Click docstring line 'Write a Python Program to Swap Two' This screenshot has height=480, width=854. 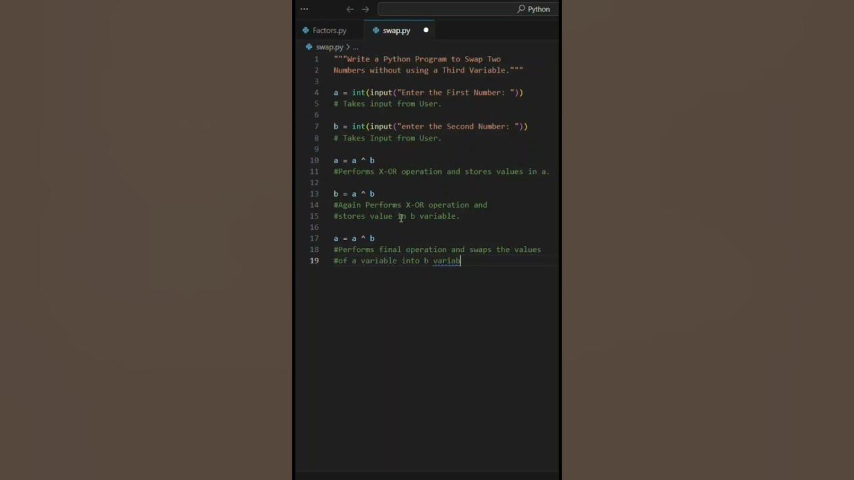417,59
